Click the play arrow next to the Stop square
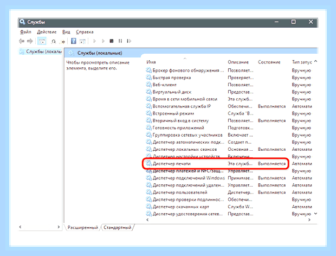The width and height of the screenshot is (336, 256). point(104,41)
